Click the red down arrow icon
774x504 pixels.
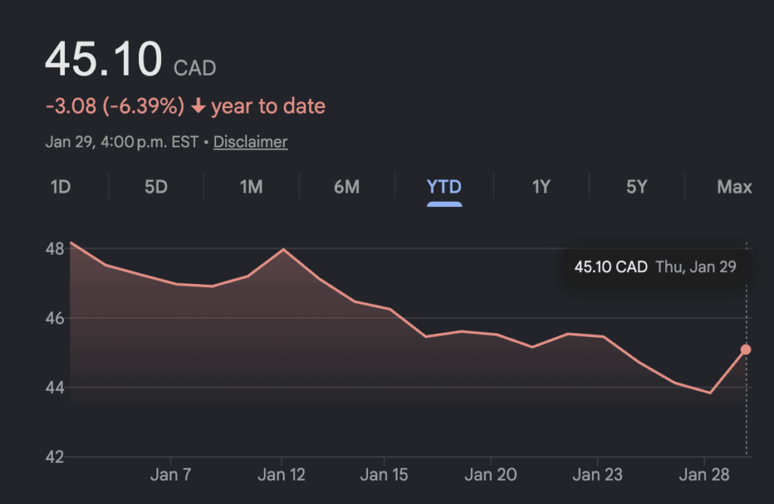click(199, 107)
